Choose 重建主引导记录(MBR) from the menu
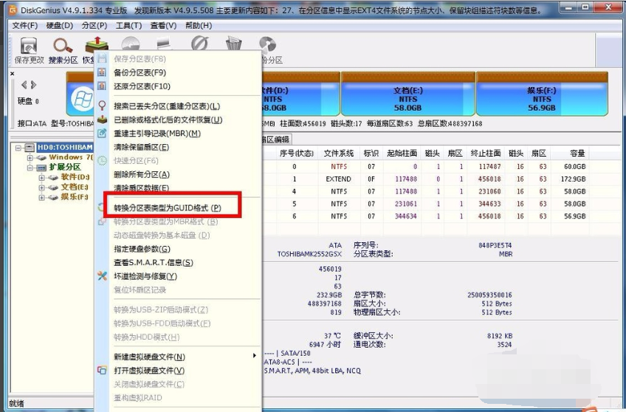The width and height of the screenshot is (626, 412). [x=156, y=134]
